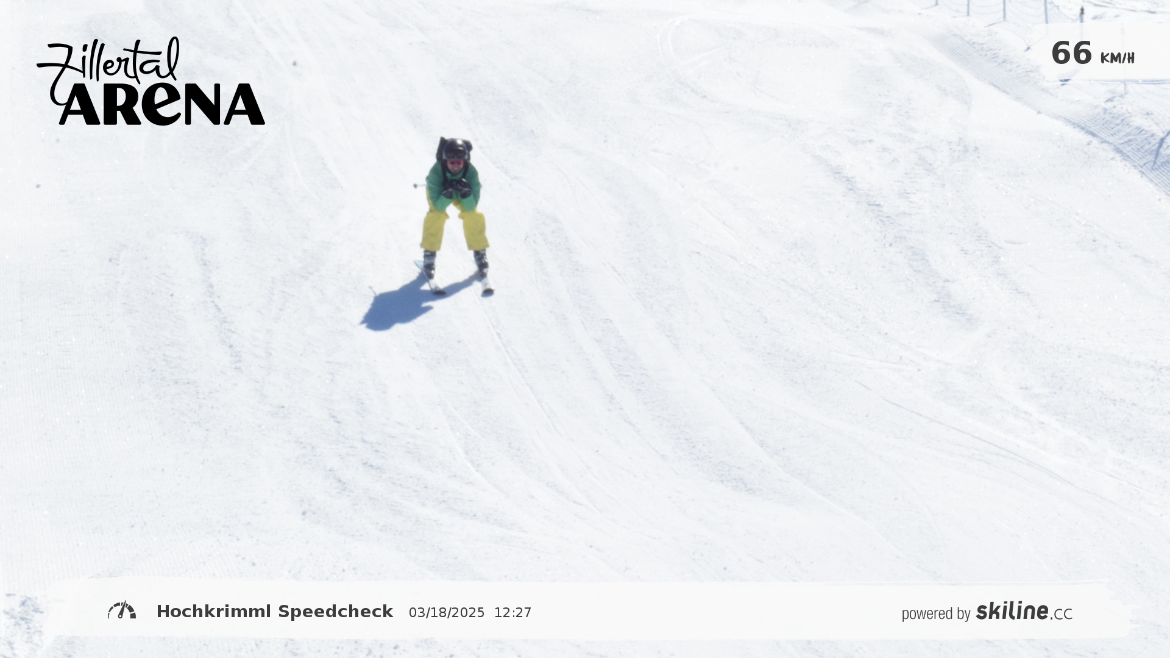Viewport: 1170px width, 658px height.
Task: Click the black backpack behind helmet
Action: (453, 146)
